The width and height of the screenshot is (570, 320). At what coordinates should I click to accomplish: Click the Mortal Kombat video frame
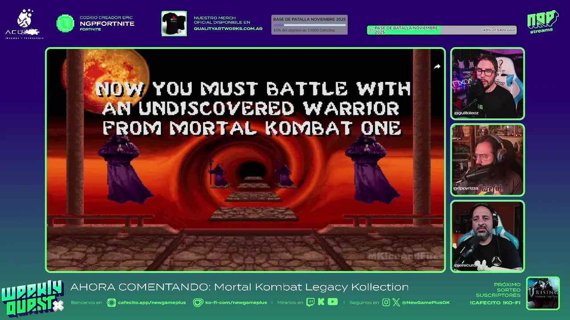[x=245, y=160]
